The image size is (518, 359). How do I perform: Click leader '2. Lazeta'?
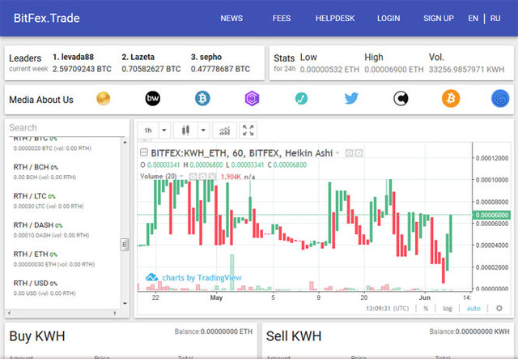coord(138,57)
